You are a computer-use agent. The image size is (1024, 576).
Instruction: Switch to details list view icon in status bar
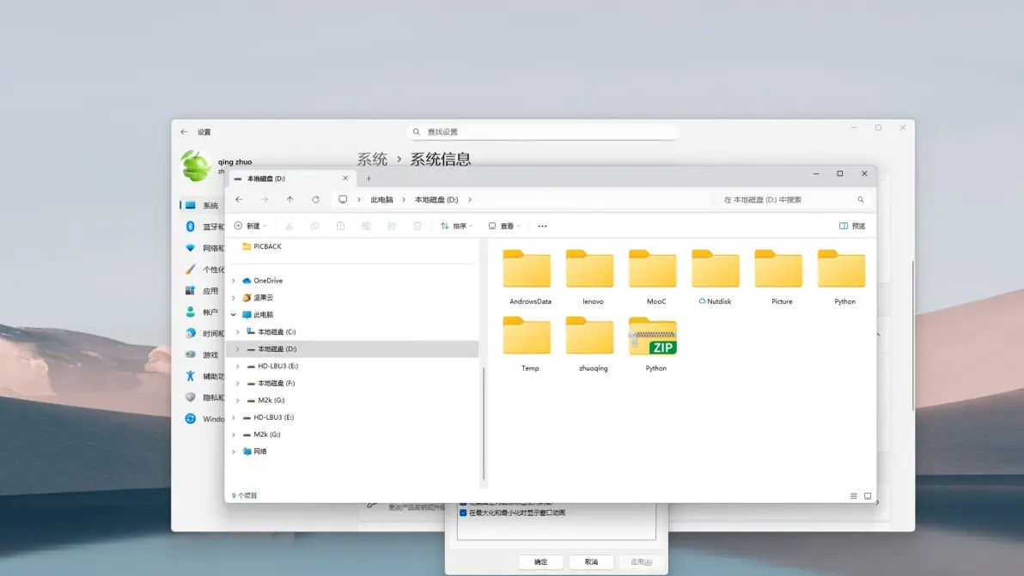(853, 496)
